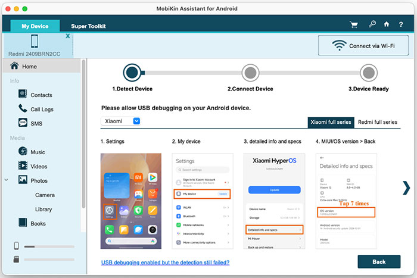417x278 pixels.
Task: Select Home in the sidebar
Action: pos(42,66)
